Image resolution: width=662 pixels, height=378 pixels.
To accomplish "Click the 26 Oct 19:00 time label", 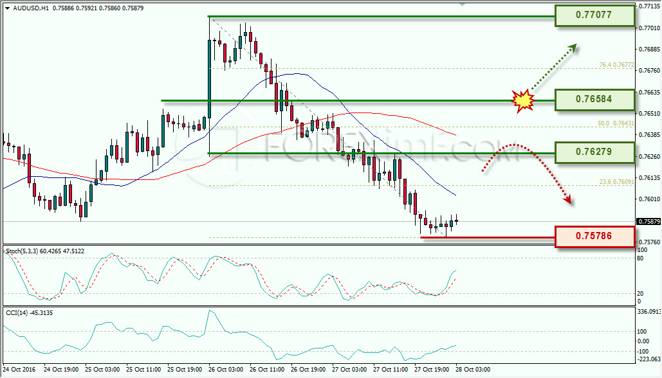I will pyautogui.click(x=308, y=370).
